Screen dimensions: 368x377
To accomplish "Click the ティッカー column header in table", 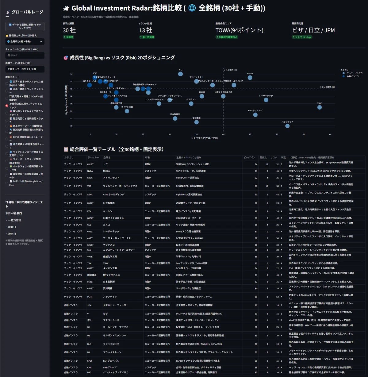I will (x=94, y=157).
